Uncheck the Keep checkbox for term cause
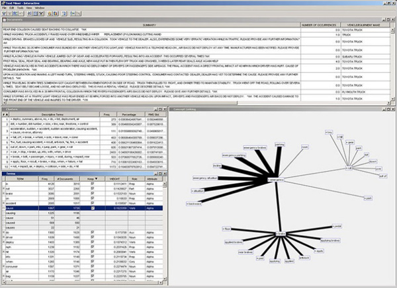Screen dimensions: 397x288 (93, 208)
